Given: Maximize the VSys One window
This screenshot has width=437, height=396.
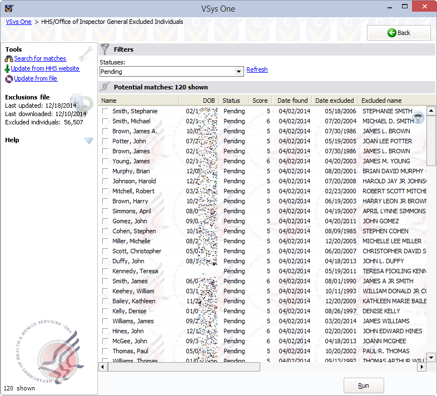Looking at the screenshot, I should point(405,7).
